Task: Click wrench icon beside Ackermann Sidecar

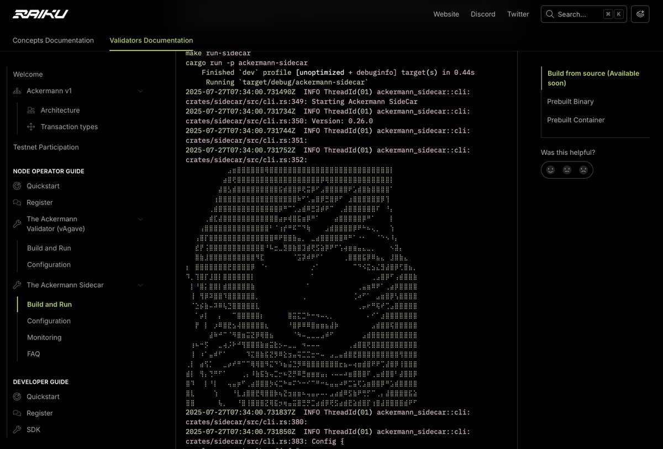Action: pos(17,285)
